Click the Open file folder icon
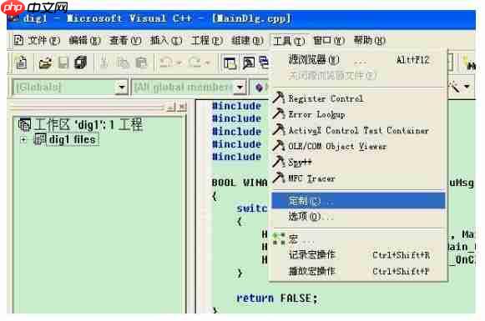485x321 pixels. (x=45, y=63)
